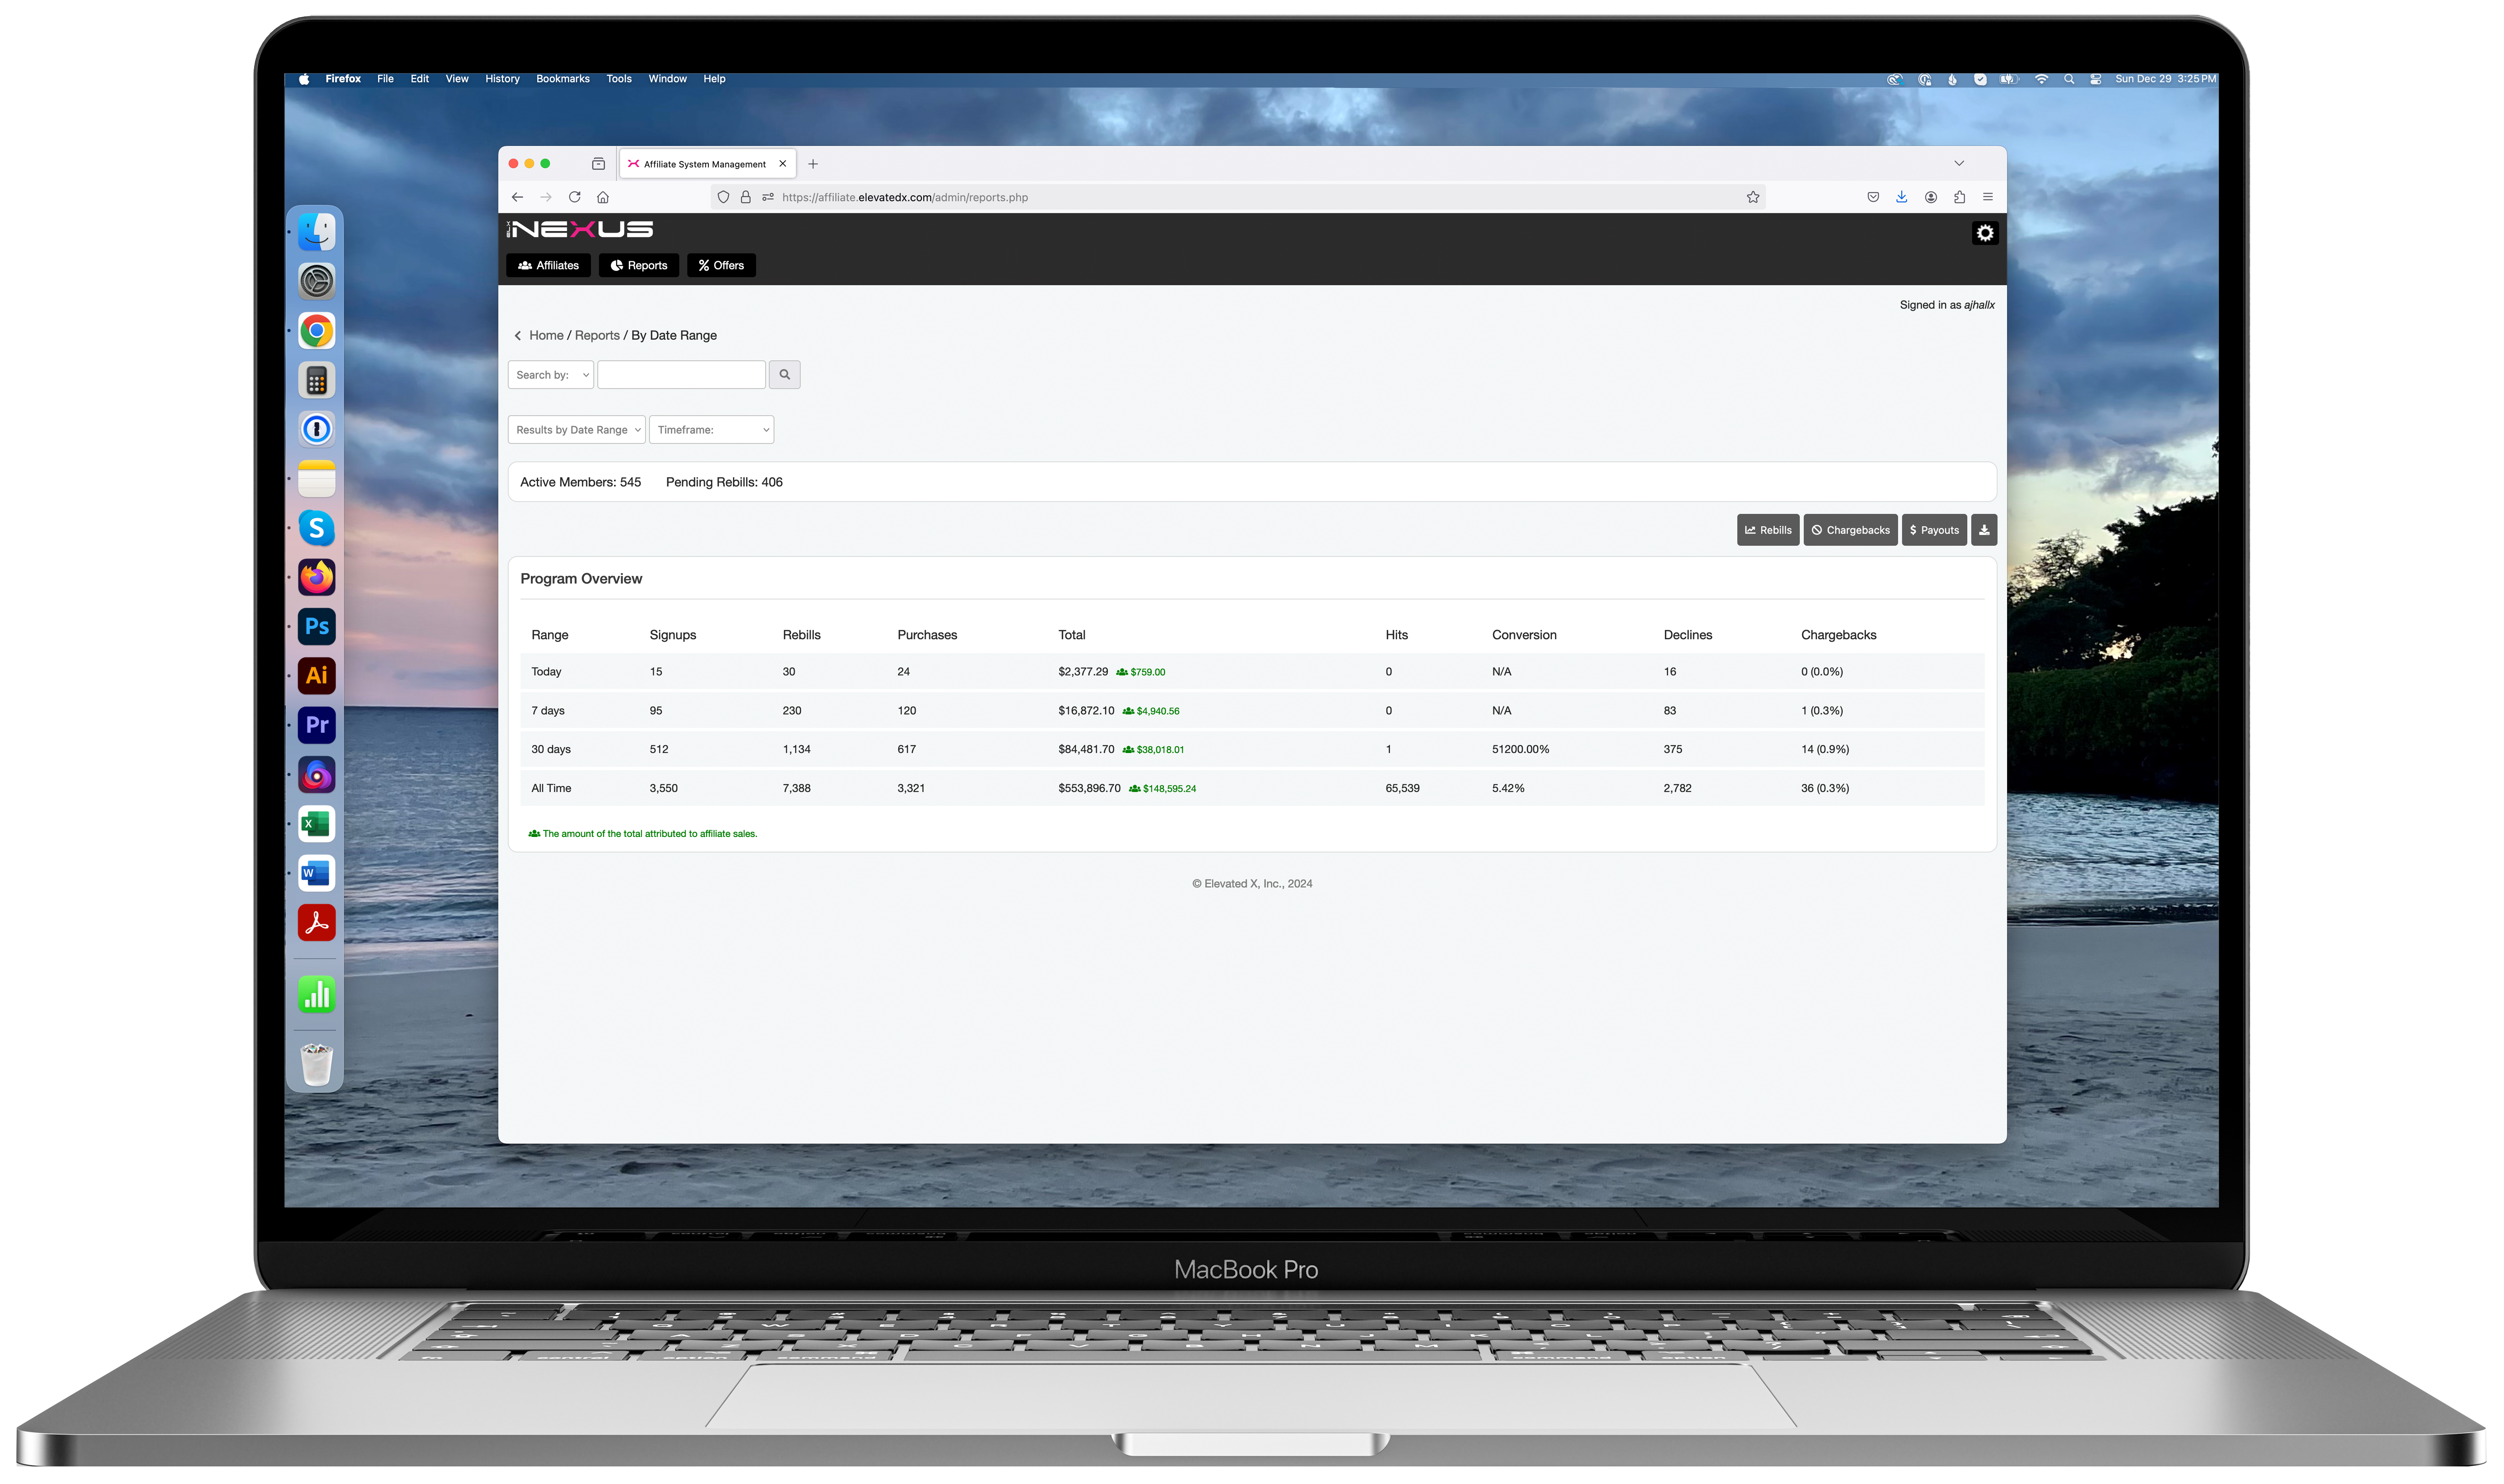Expand the Timeframe dropdown

click(x=711, y=430)
